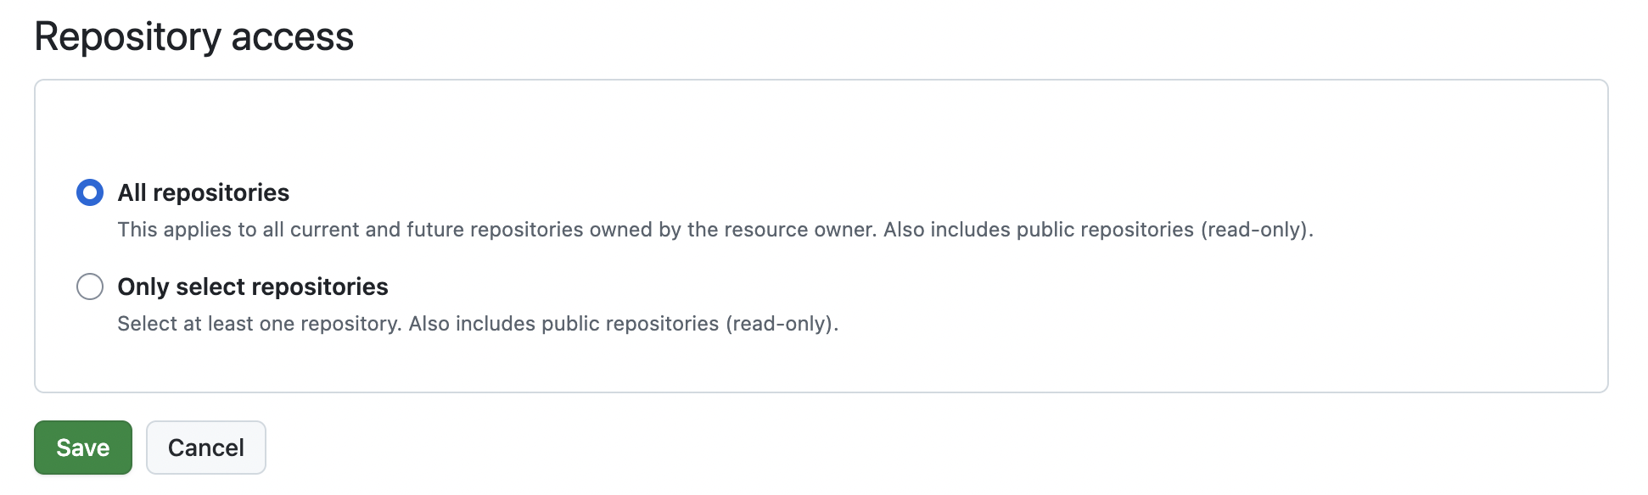Click the green Save button
1648x495 pixels.
[x=83, y=448]
